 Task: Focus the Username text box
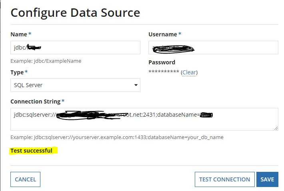pyautogui.click(x=213, y=48)
